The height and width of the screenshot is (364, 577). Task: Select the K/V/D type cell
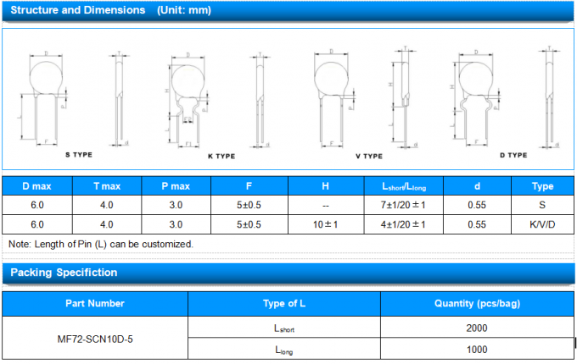(541, 224)
